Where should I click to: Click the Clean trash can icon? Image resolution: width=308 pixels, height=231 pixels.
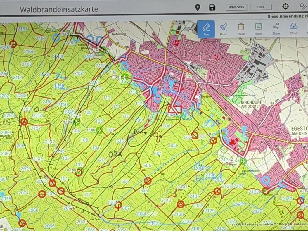point(241,29)
